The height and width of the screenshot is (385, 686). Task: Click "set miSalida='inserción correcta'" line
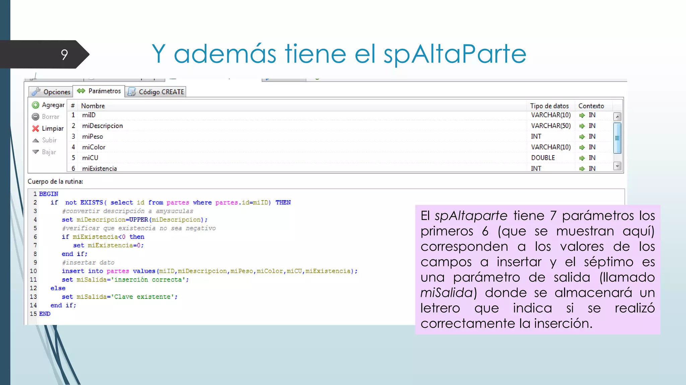click(125, 280)
